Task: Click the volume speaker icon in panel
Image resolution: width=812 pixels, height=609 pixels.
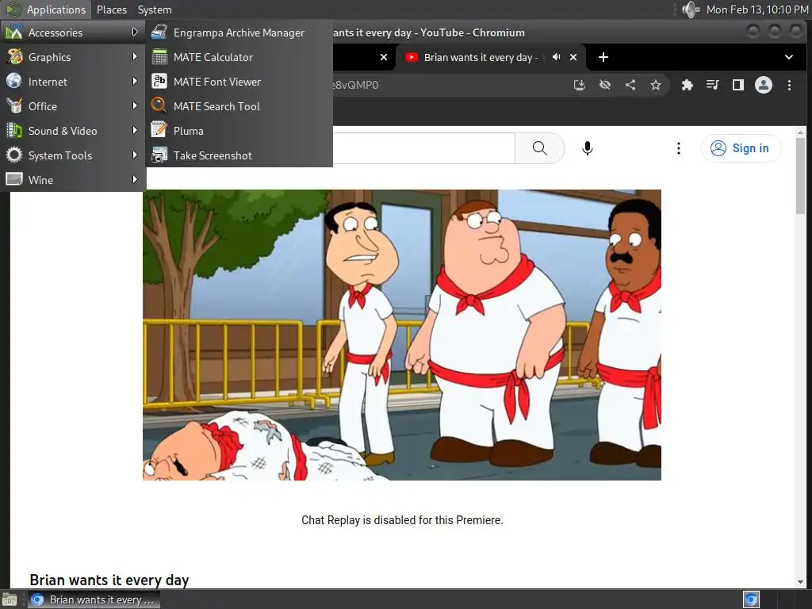Action: 691,10
